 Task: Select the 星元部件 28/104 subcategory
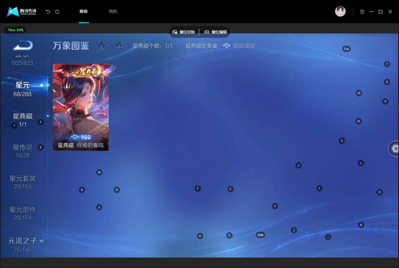(23, 213)
